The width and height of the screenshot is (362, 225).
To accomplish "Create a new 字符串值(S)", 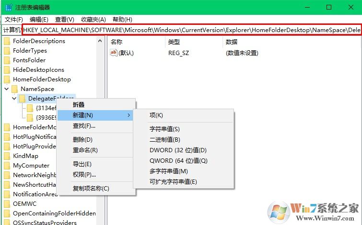I will tap(164, 129).
